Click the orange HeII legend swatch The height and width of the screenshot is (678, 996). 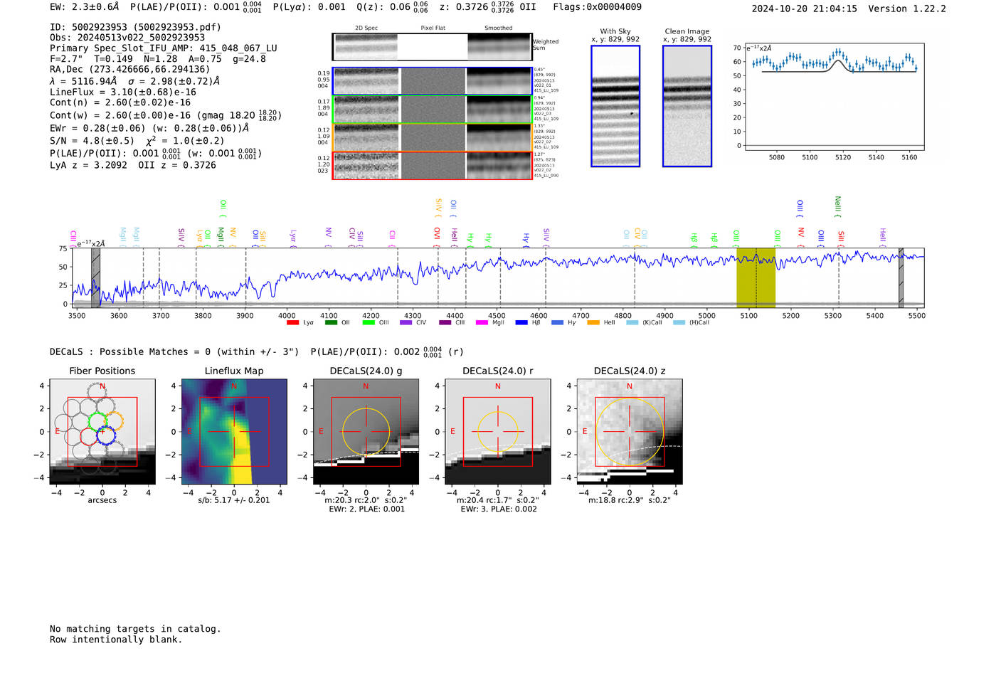(x=593, y=323)
